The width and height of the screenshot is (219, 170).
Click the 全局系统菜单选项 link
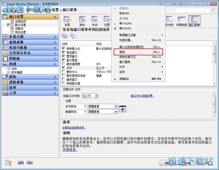coord(74,127)
